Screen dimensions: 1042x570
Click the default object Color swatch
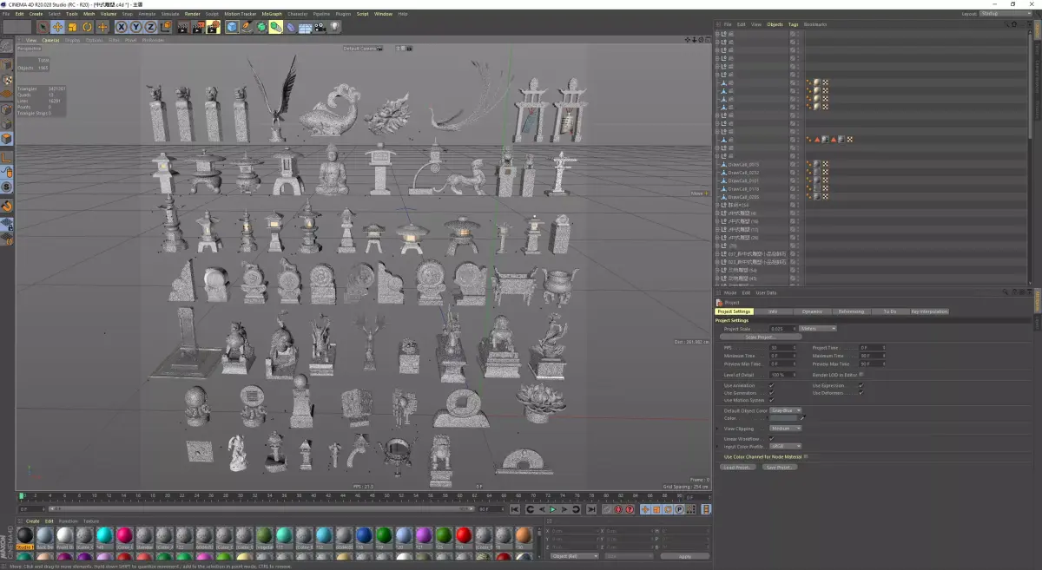pyautogui.click(x=783, y=418)
